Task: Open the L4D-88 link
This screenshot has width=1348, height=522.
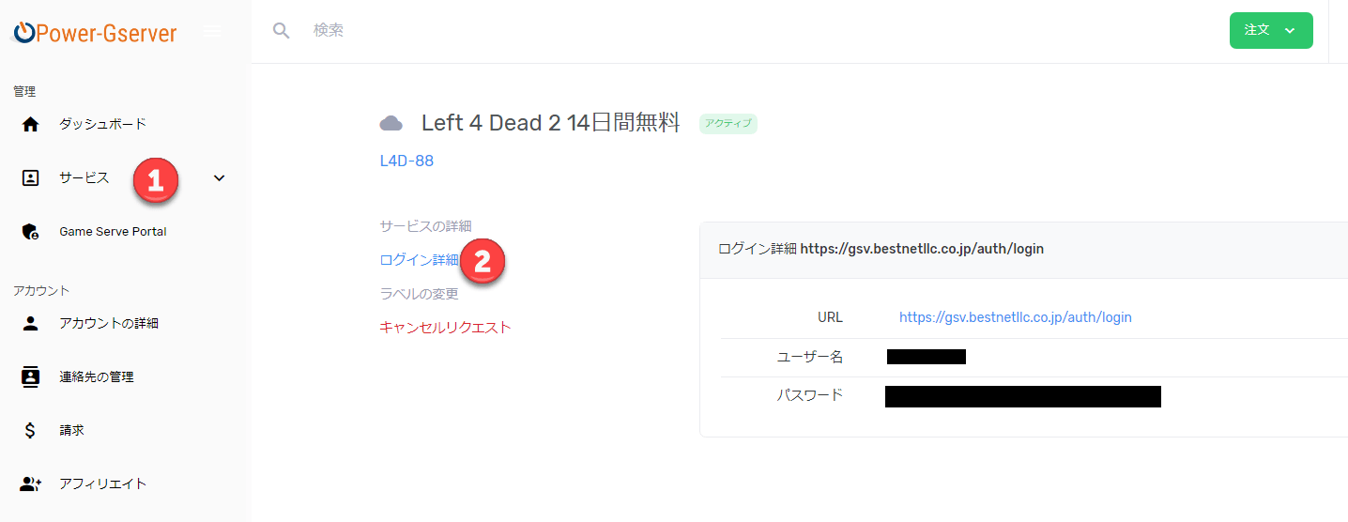Action: coord(406,161)
